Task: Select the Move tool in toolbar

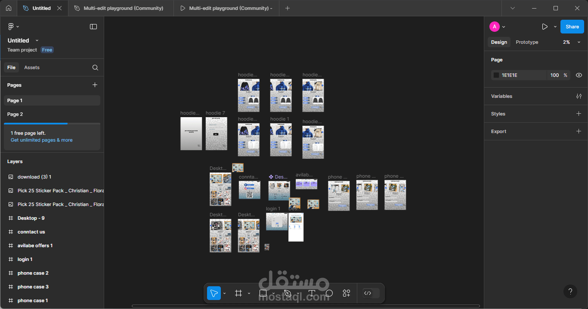Action: click(214, 293)
